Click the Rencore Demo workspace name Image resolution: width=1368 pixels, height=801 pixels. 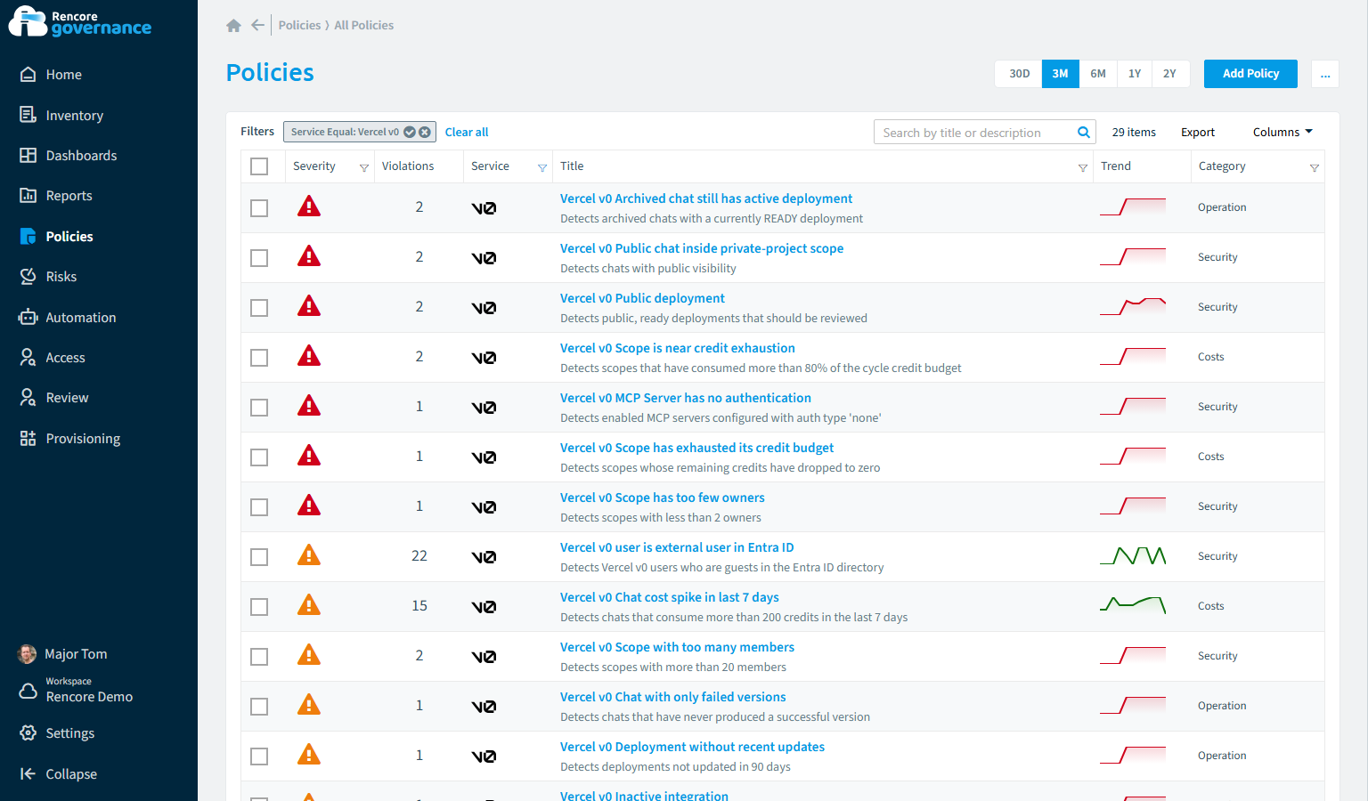[x=89, y=697]
